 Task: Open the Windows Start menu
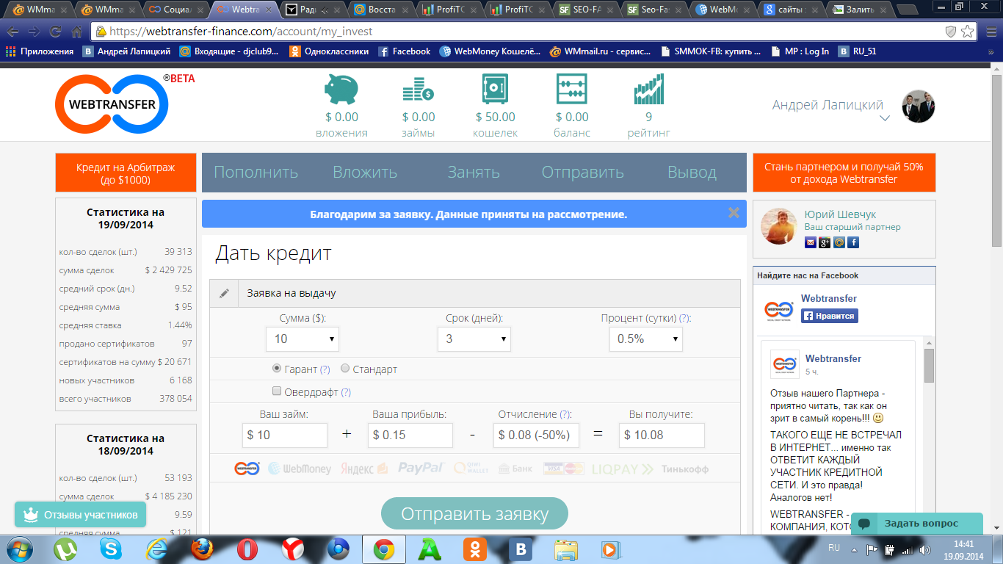click(20, 549)
